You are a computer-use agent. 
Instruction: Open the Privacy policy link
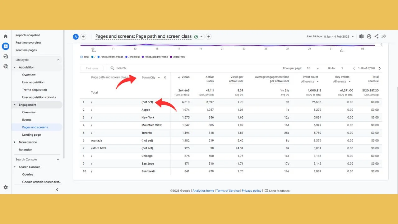pos(252,191)
